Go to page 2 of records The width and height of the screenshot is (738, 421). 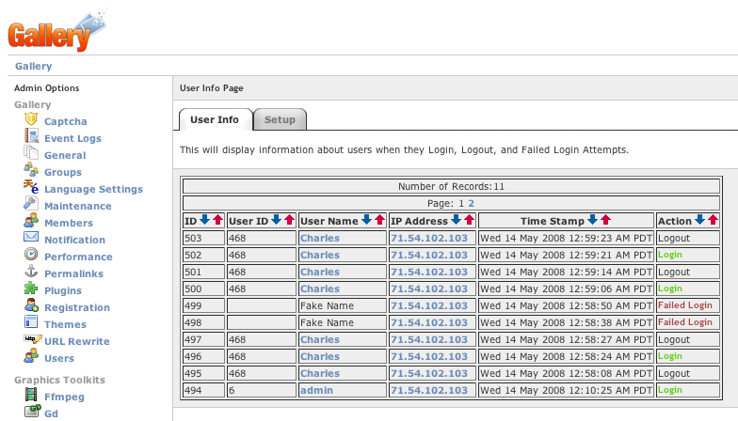[471, 203]
